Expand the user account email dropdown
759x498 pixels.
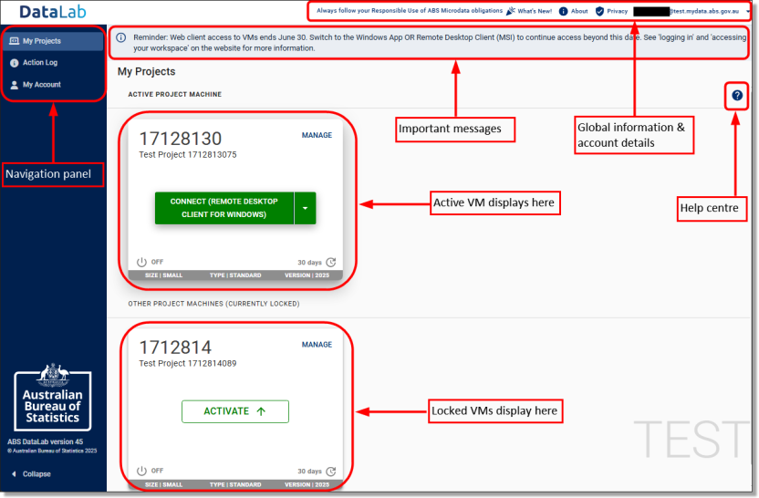coord(748,11)
